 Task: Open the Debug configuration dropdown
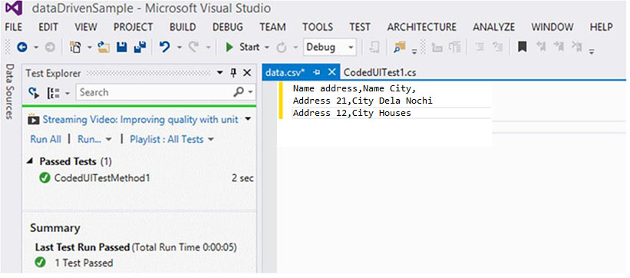point(329,47)
